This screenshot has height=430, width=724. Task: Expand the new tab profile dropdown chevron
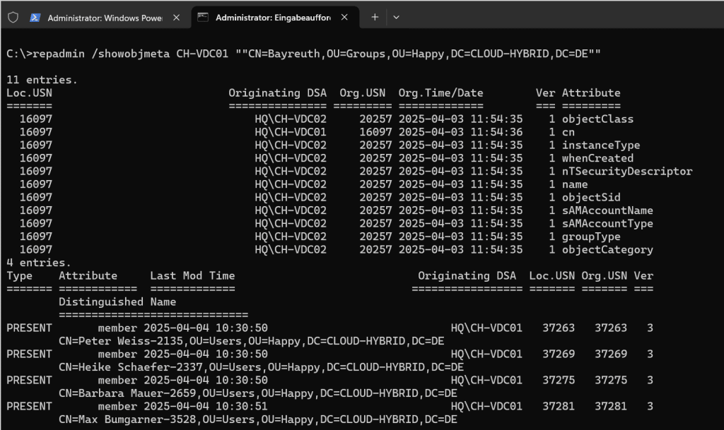tap(398, 18)
